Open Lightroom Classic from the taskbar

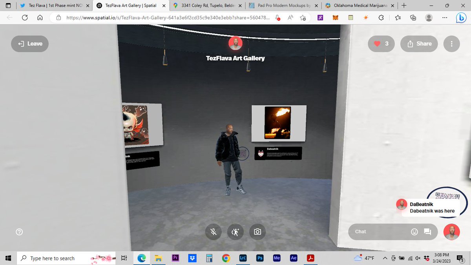tap(243, 258)
